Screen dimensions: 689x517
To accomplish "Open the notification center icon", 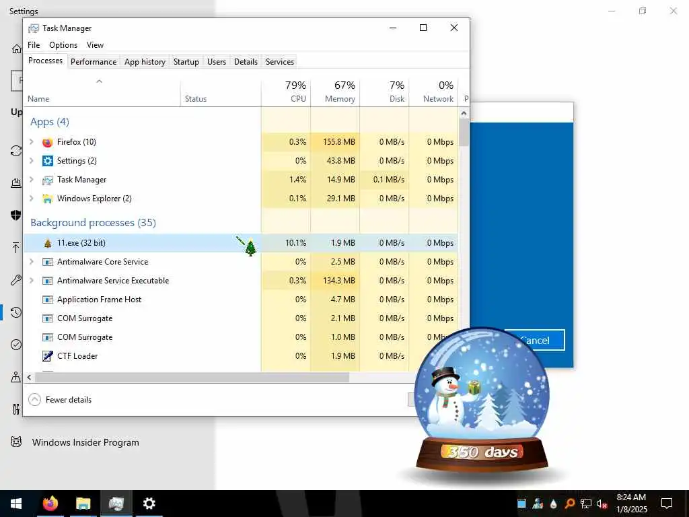I will 667,504.
